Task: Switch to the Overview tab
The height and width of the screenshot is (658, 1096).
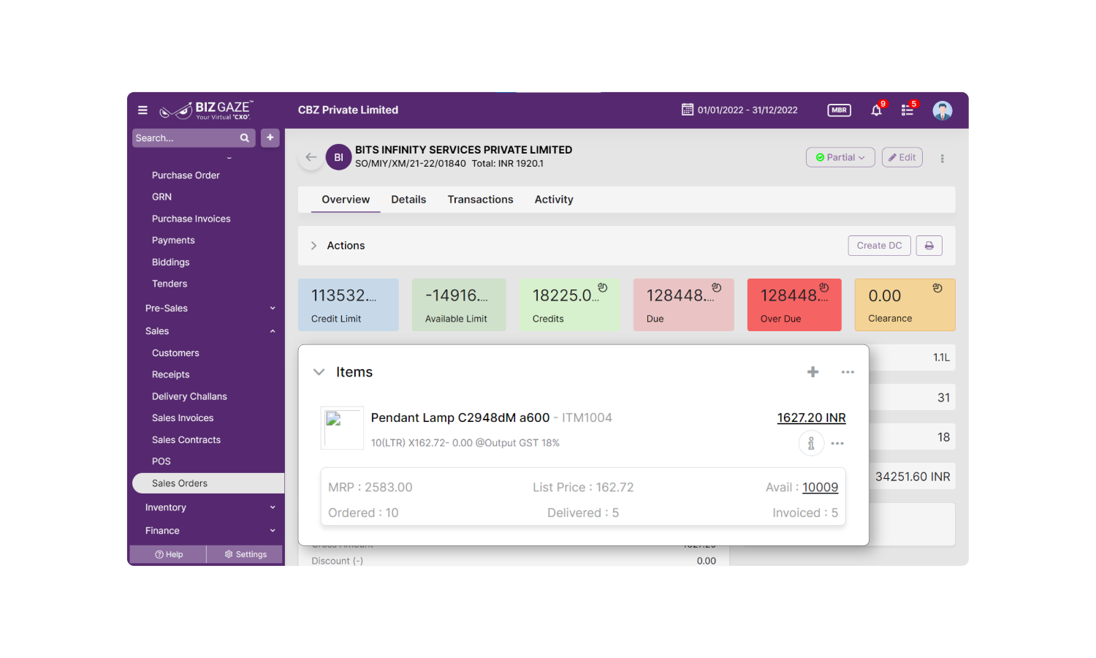Action: pos(346,200)
